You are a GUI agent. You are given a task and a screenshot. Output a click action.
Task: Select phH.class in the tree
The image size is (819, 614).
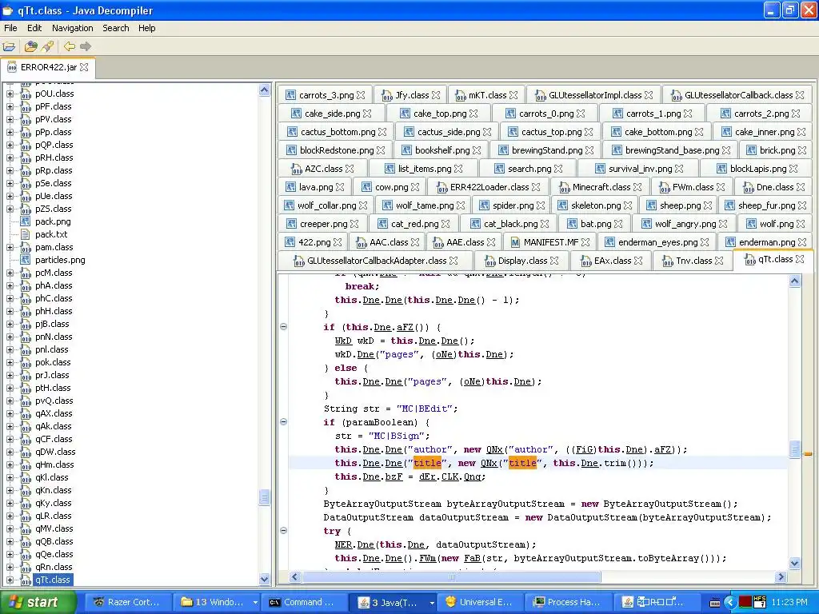tap(54, 311)
